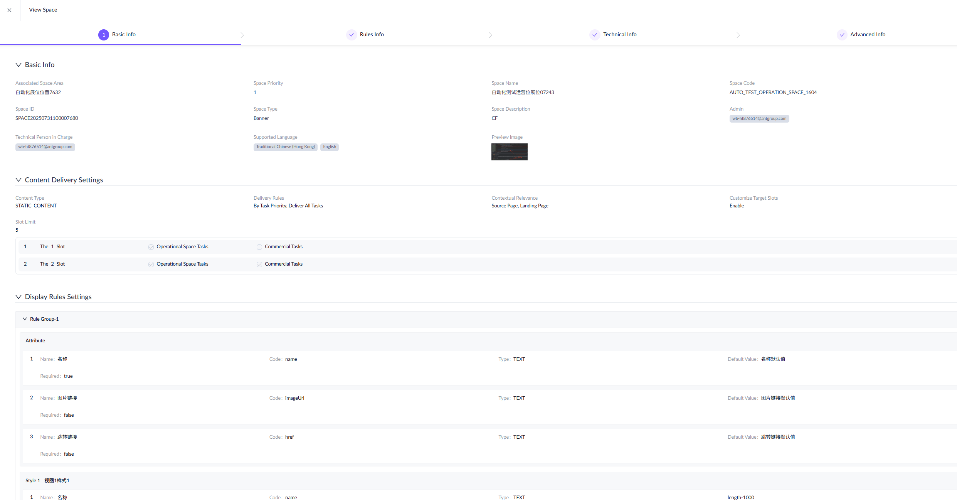Toggle Operational Space Tasks checkbox for Slot 1

(x=151, y=247)
